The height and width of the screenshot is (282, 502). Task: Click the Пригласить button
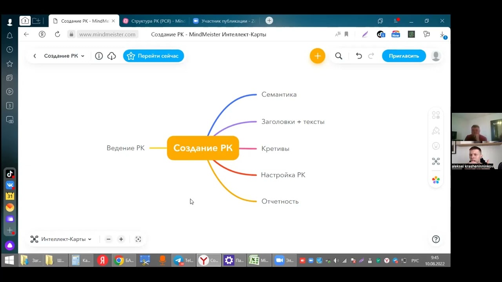[404, 56]
